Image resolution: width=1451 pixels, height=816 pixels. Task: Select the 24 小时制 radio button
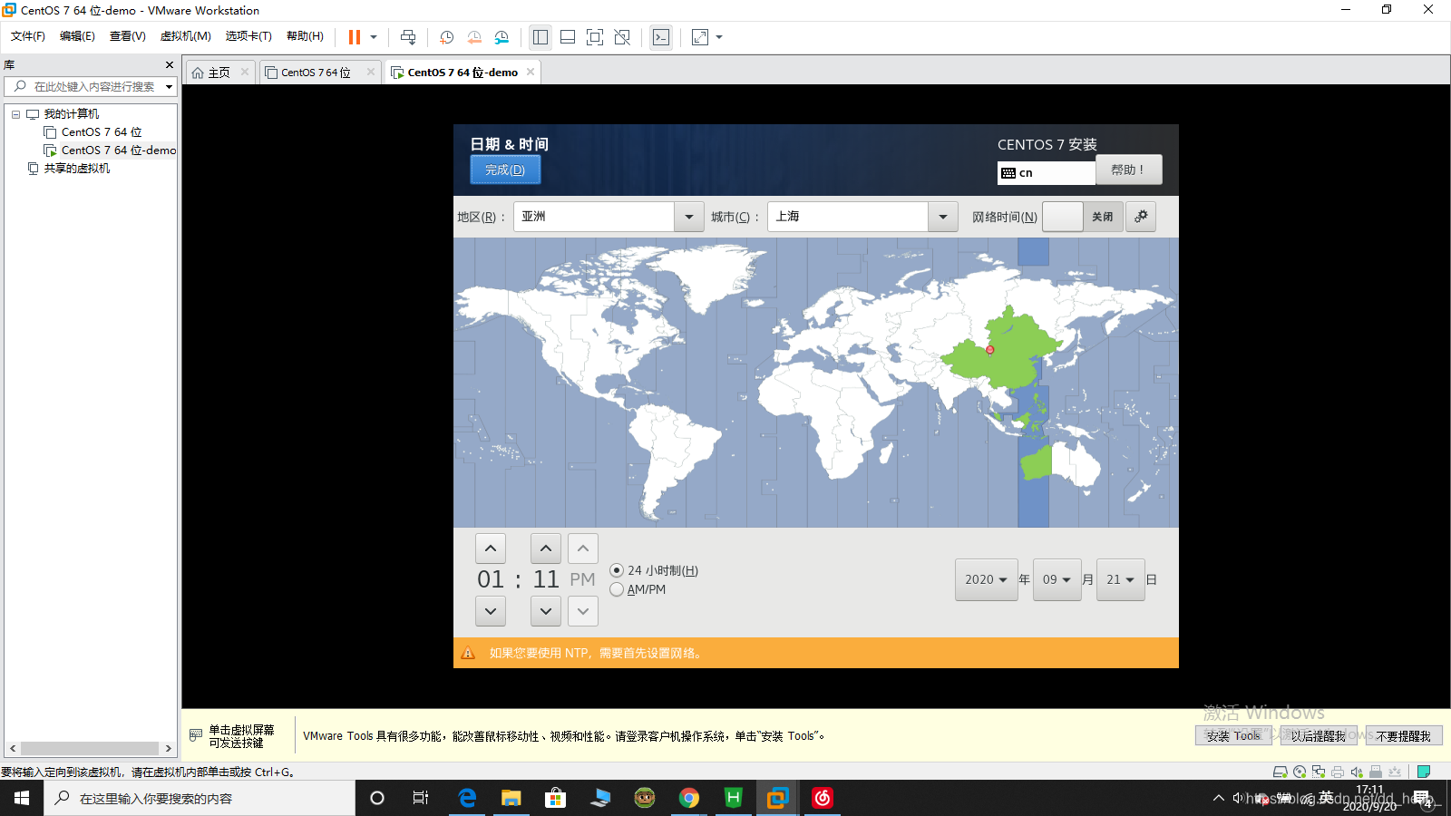pyautogui.click(x=617, y=570)
